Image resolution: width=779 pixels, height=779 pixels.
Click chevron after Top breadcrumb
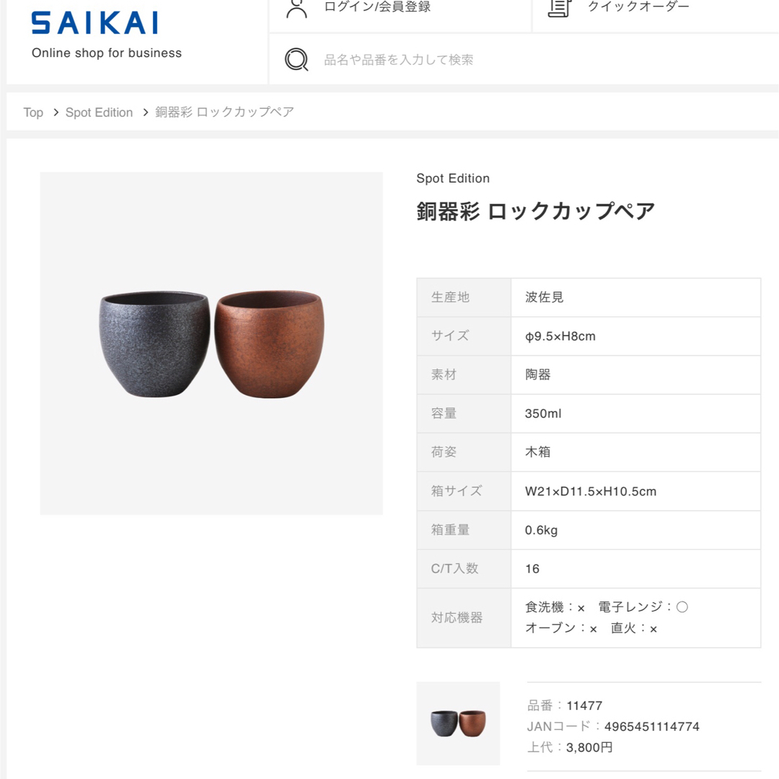[56, 113]
